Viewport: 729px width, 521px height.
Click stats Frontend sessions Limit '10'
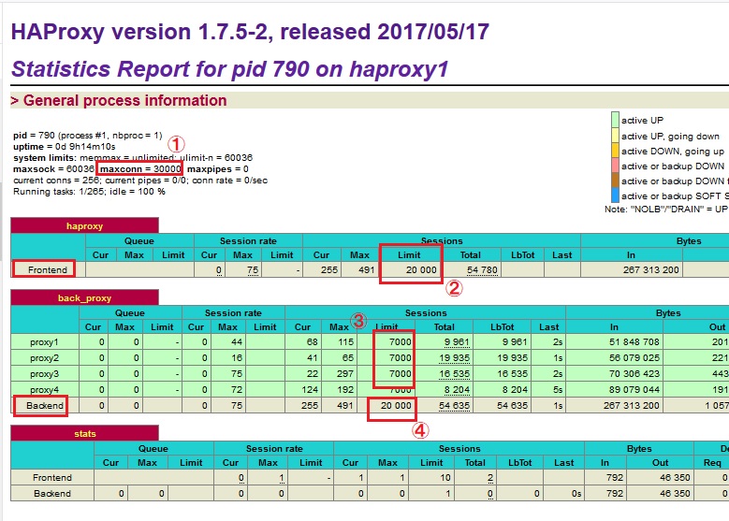click(x=445, y=477)
